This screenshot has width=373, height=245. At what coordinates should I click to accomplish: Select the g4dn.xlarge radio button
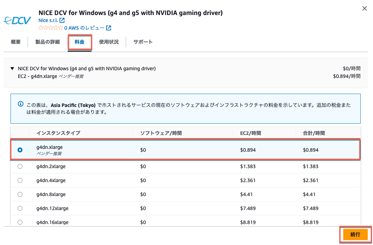[x=20, y=150]
